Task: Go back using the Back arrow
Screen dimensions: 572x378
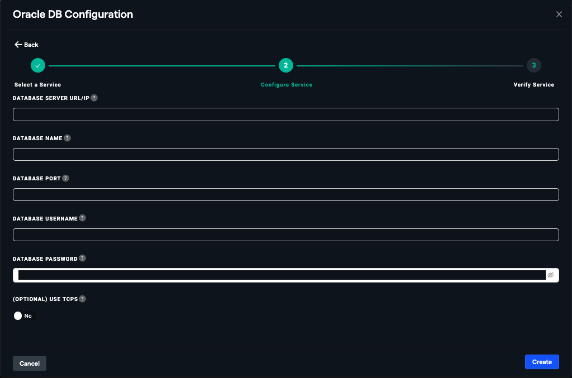Action: pyautogui.click(x=26, y=45)
